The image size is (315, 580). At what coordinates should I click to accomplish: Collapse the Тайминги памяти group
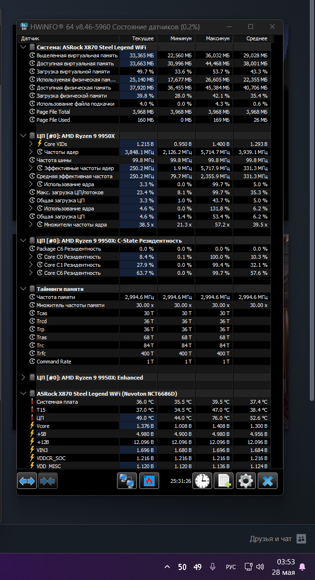(x=24, y=289)
